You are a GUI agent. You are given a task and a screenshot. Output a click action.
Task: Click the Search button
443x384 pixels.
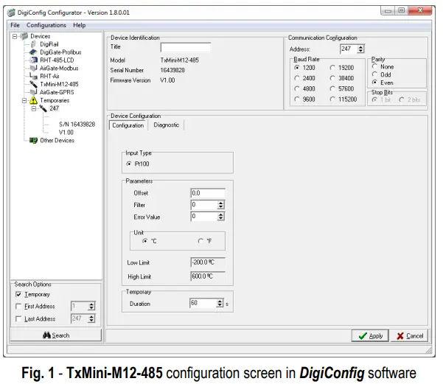[56, 335]
